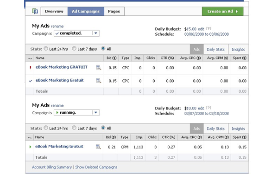The width and height of the screenshot is (278, 174).
Task: Click sort arrows icon in running campaign table header
Action: pyautogui.click(x=30, y=138)
